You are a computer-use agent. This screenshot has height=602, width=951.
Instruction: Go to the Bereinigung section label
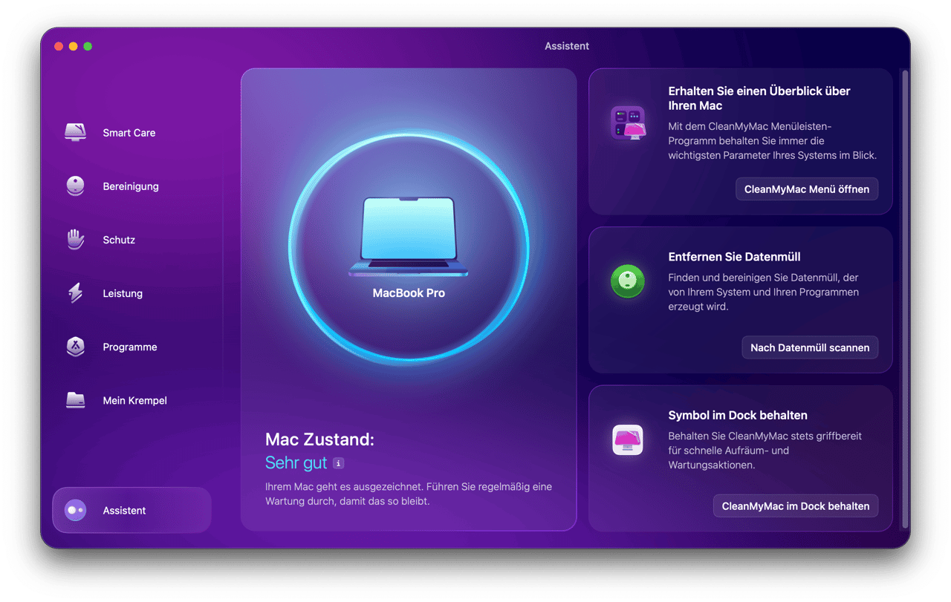click(131, 186)
